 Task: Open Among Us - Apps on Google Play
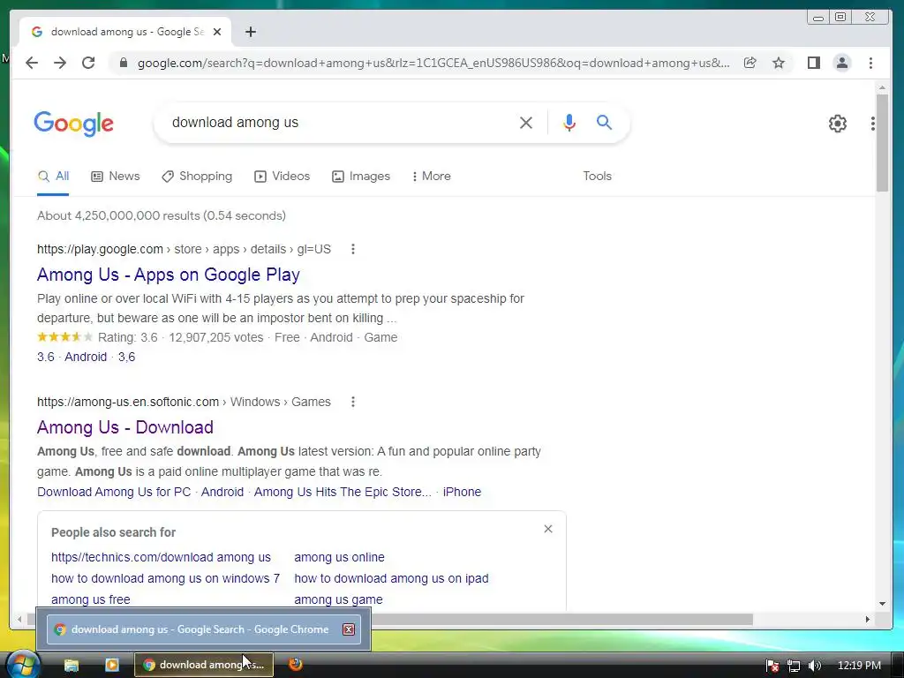(169, 275)
